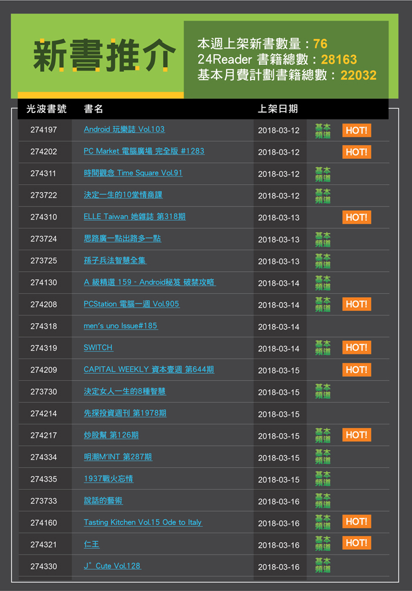Open CAPITAL WEEKLY 資本壹週 第644期
The image size is (412, 591).
click(x=148, y=370)
